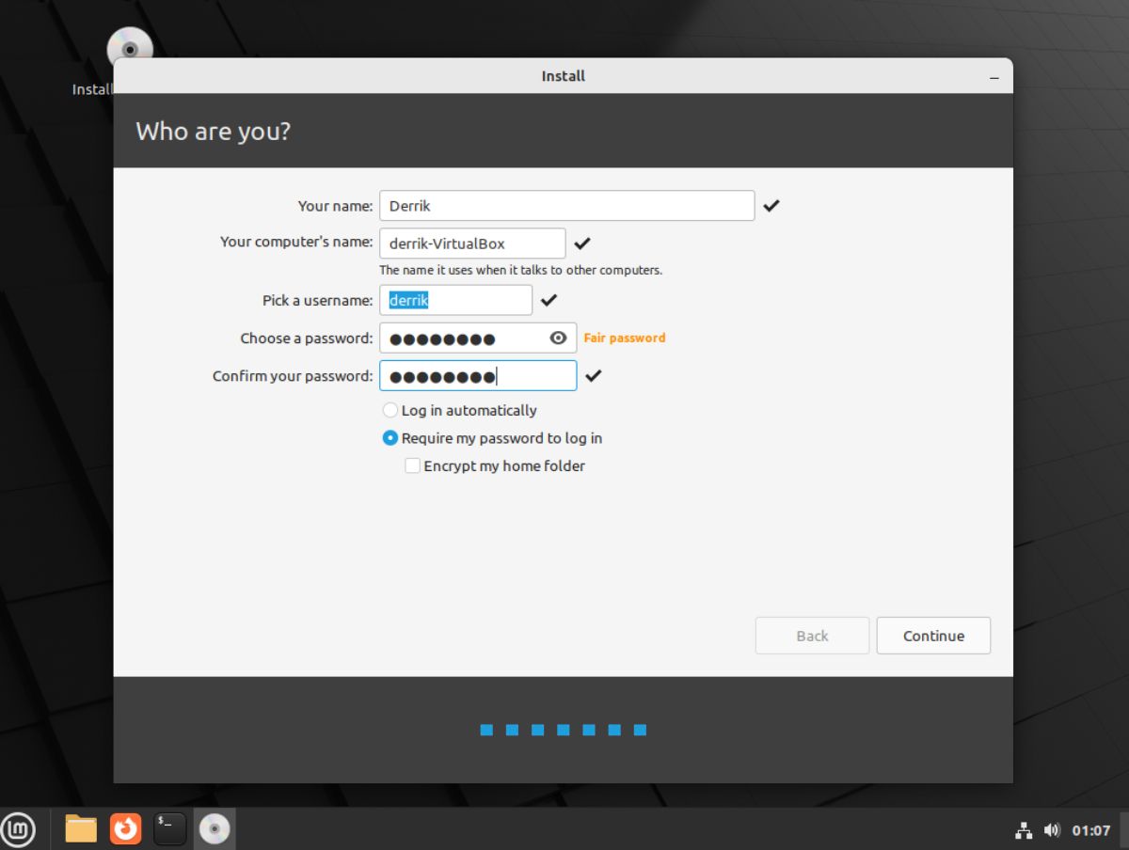Click the computer's name text field

470,243
